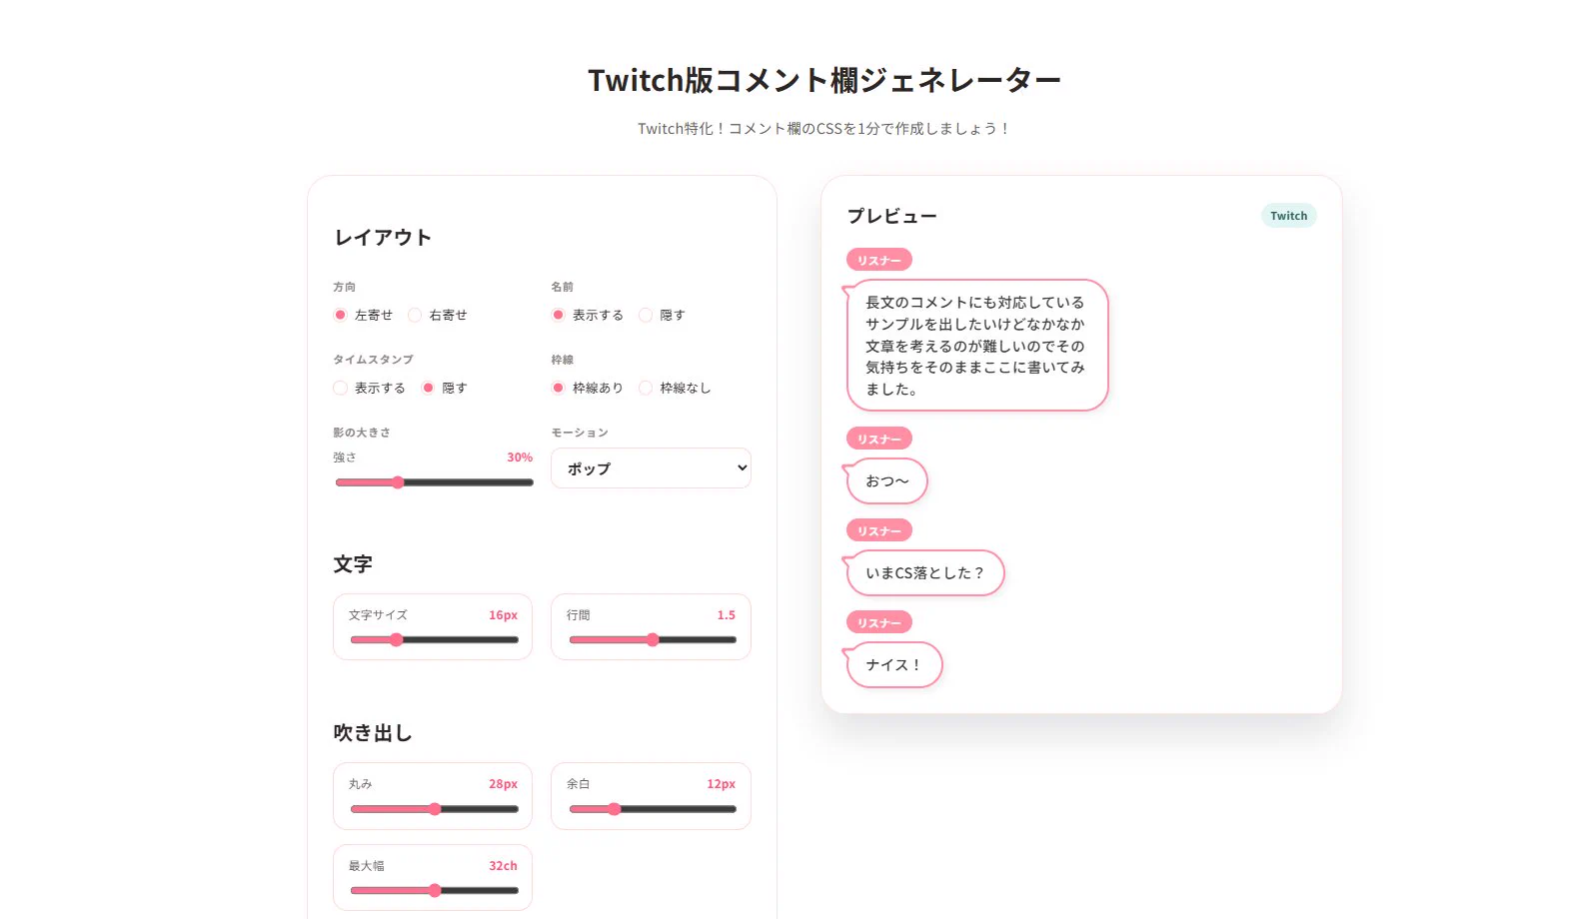Click the ナイス！ comment bubble
Screen dimensions: 1583x919
[894, 665]
